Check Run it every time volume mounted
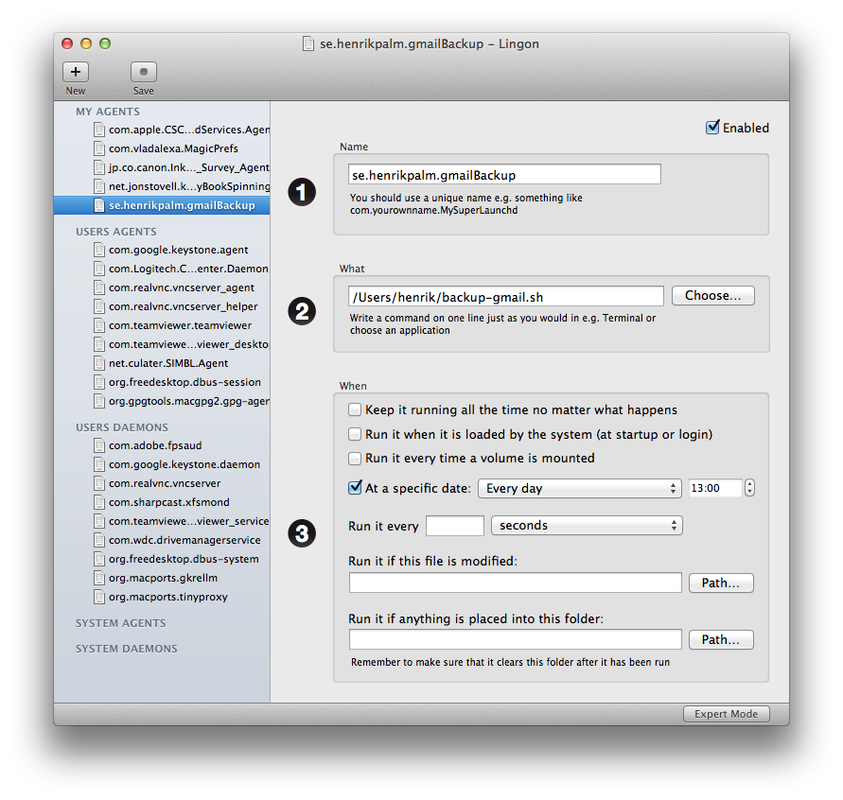Image resolution: width=843 pixels, height=800 pixels. point(355,459)
